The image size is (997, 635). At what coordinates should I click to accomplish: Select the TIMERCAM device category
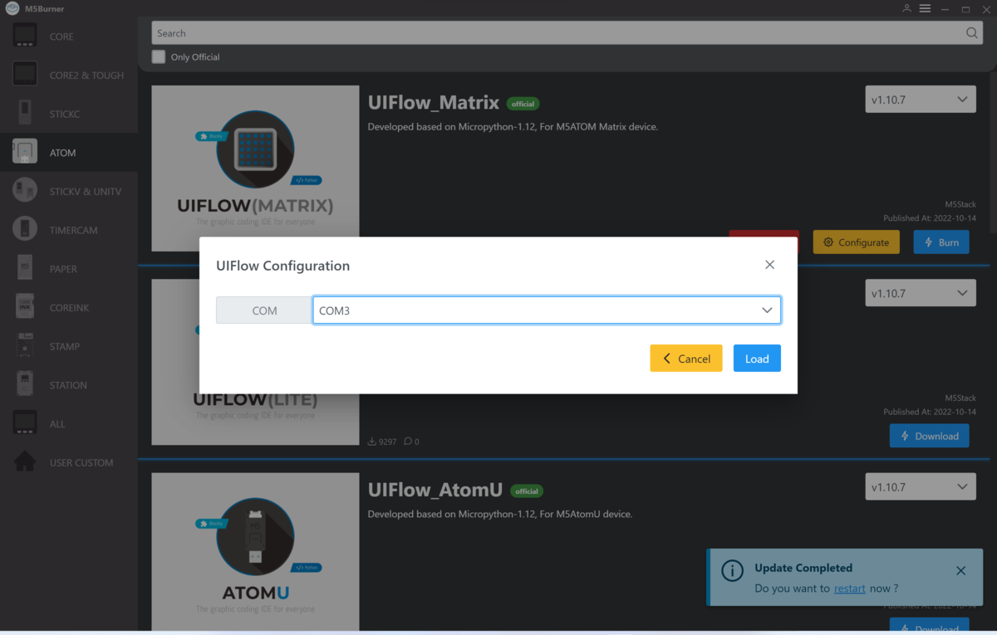click(69, 230)
